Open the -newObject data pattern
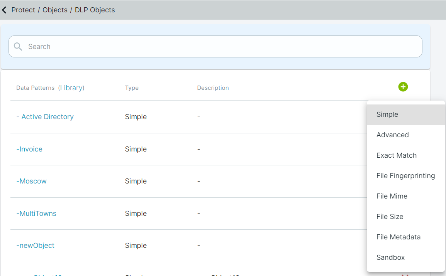The height and width of the screenshot is (276, 446). [x=35, y=246]
